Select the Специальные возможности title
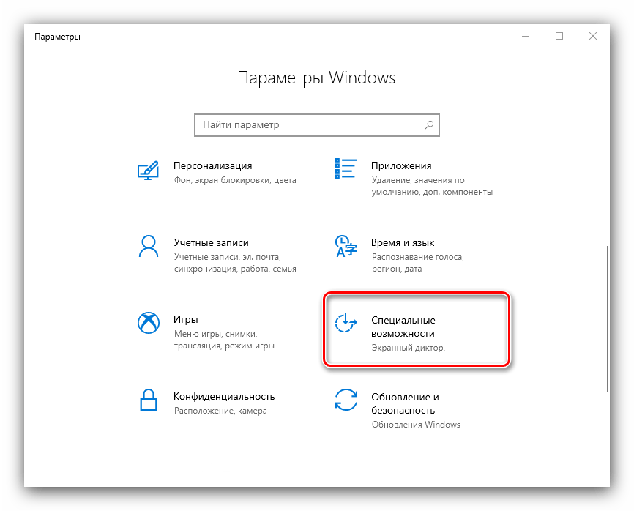This screenshot has width=634, height=511. pos(403,327)
